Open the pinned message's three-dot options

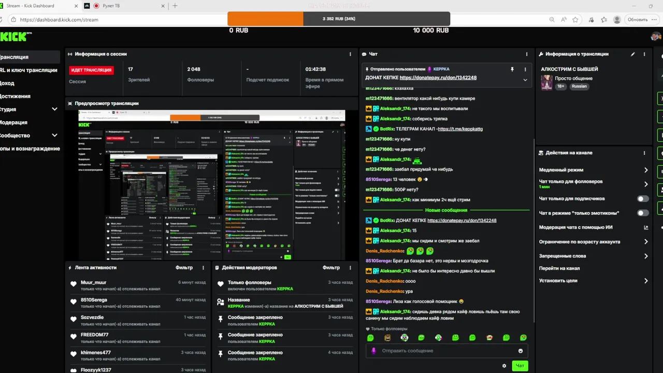click(x=525, y=69)
